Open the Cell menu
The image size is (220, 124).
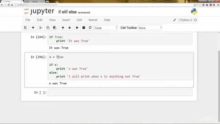tap(79, 20)
